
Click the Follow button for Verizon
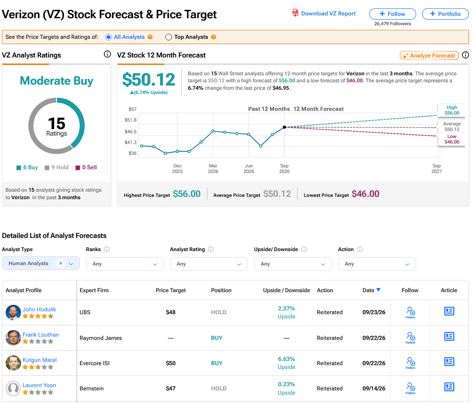coord(392,14)
